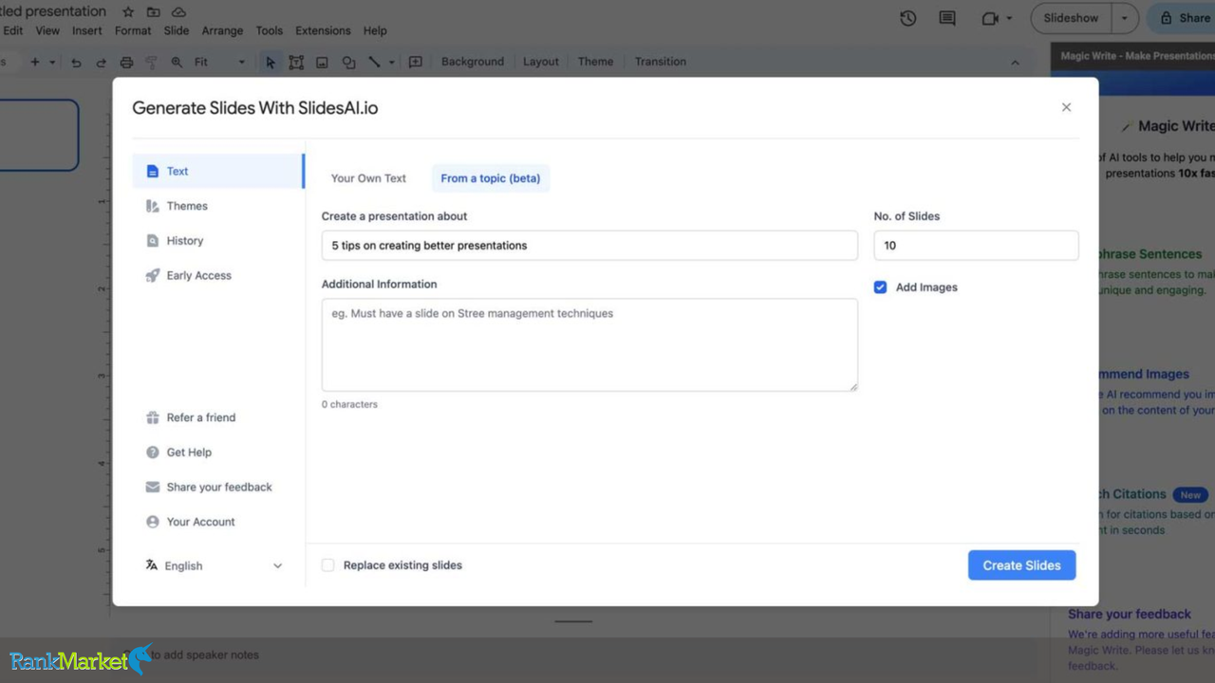Click the Transition toolbar button
1215x683 pixels.
[661, 62]
